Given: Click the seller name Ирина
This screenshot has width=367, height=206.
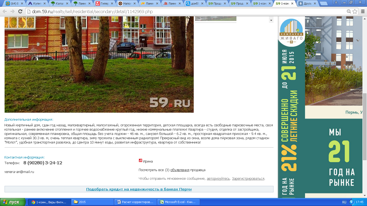Looking at the screenshot, I should [148, 161].
